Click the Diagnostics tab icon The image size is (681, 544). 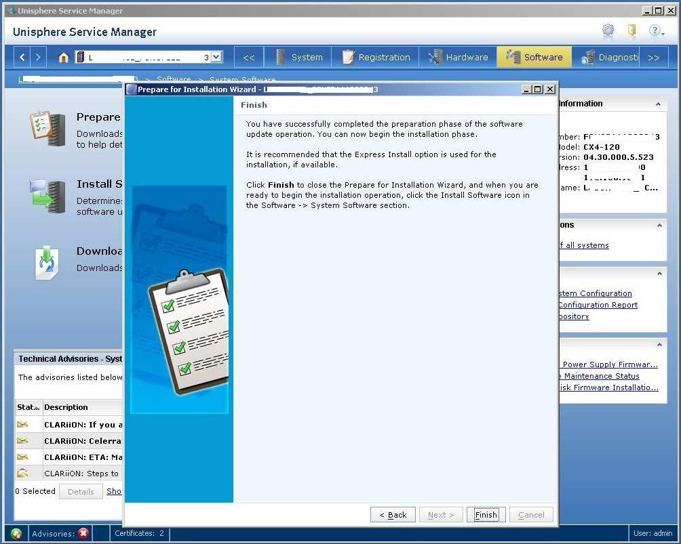587,58
